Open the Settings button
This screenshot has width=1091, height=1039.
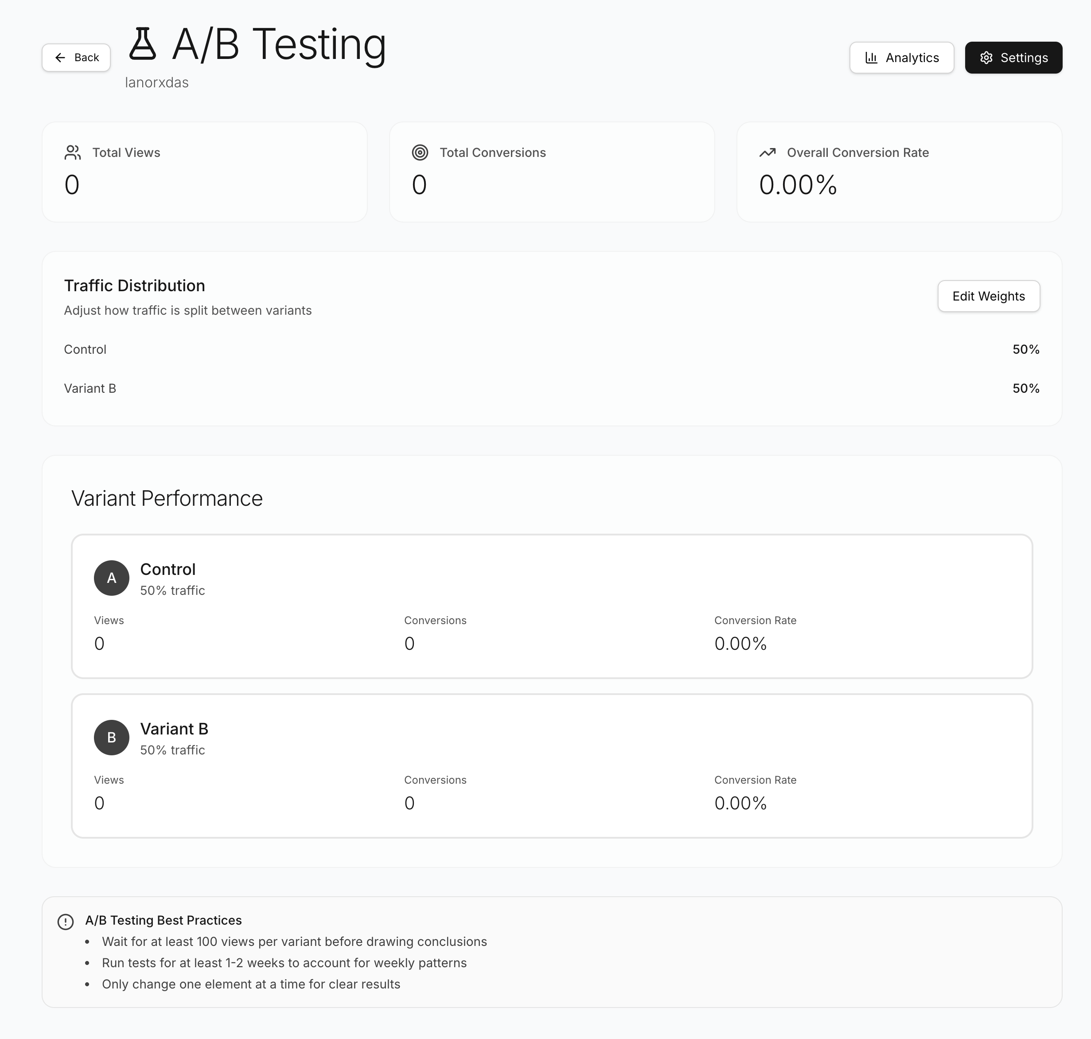click(x=1013, y=58)
